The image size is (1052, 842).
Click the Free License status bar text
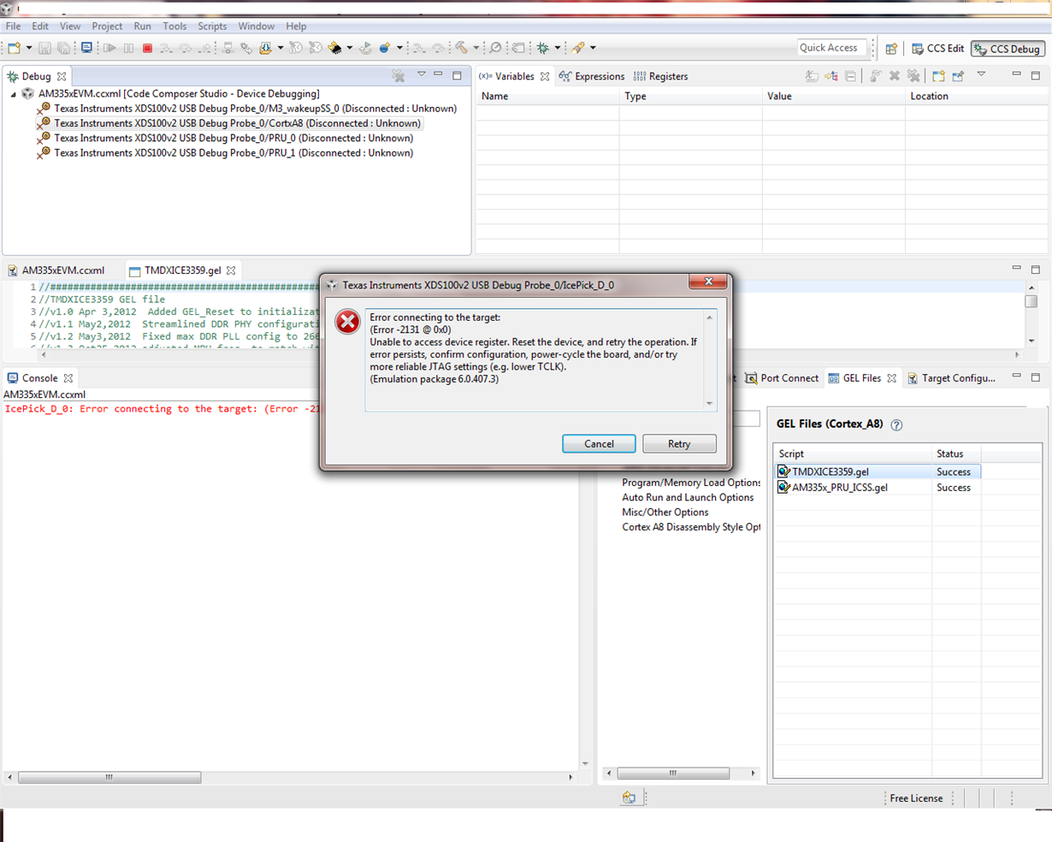916,798
